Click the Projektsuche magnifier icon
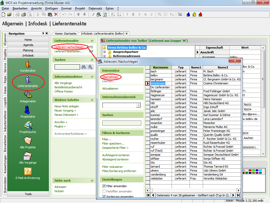Image resolution: width=270 pixels, height=203 pixels. click(x=27, y=125)
